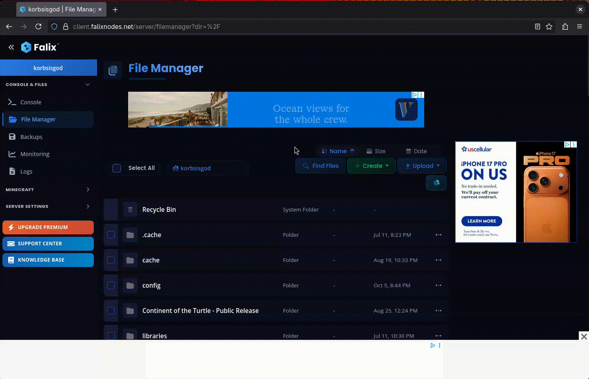Viewport: 589px width, 379px height.
Task: Click the browser reload icon
Action: [x=38, y=26]
